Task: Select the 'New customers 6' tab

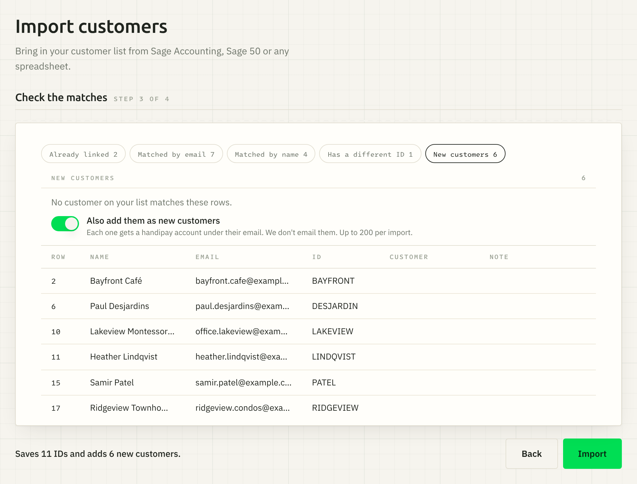Action: (x=465, y=154)
